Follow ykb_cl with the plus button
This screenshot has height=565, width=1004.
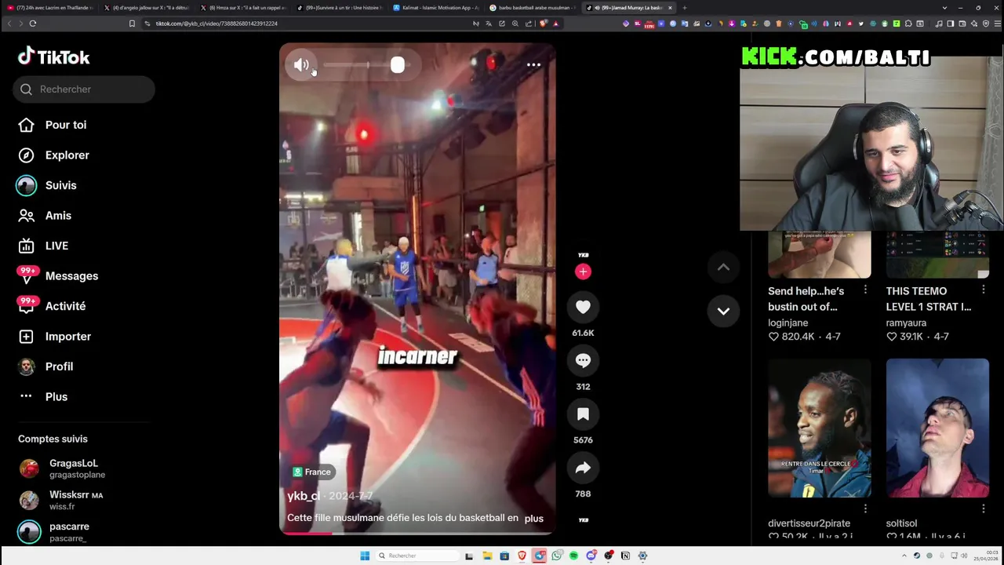pos(583,272)
